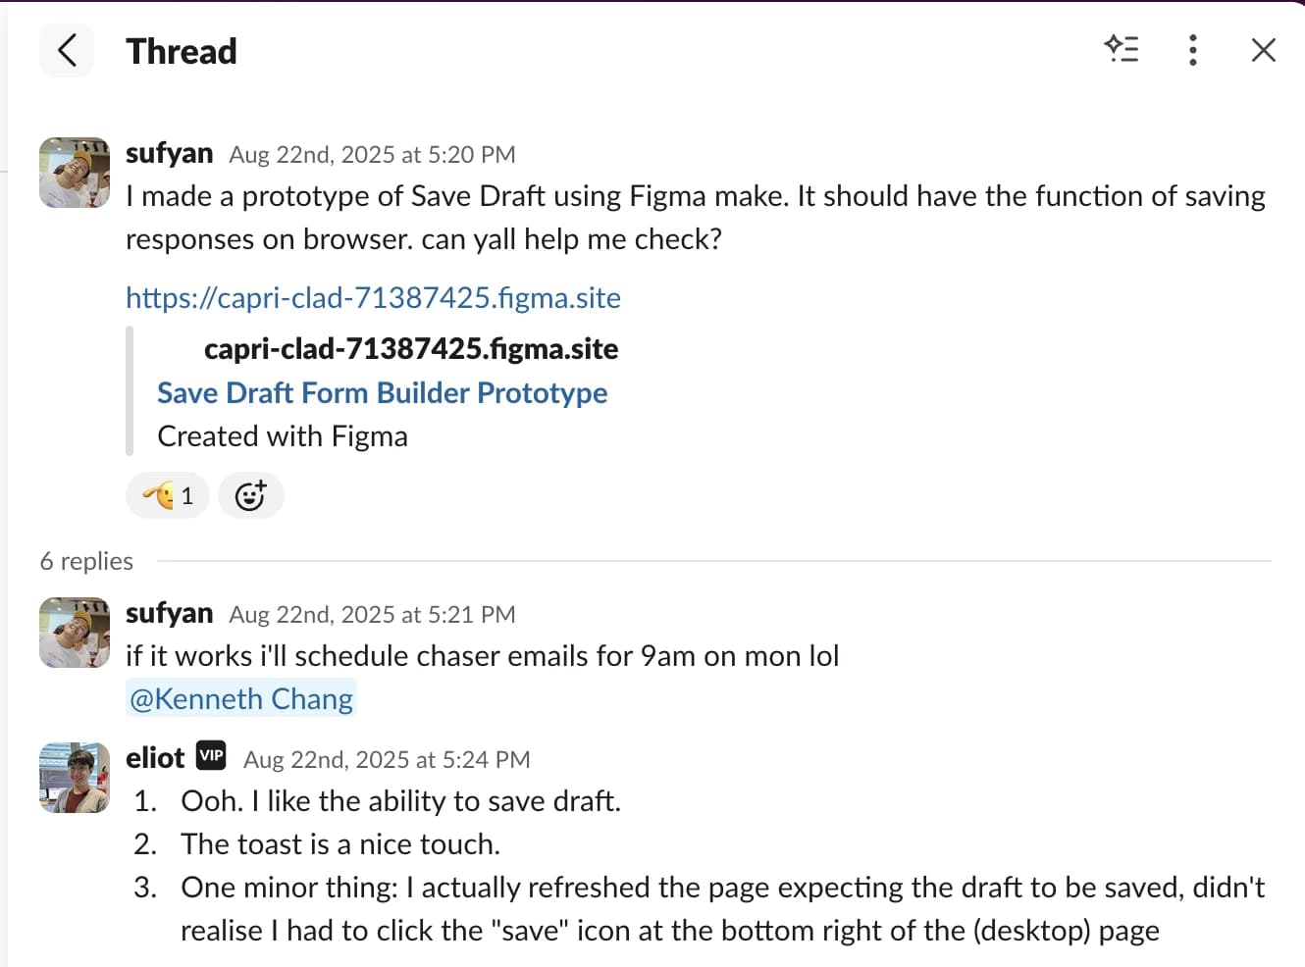
Task: Open the AI thread summary
Action: 1122,50
